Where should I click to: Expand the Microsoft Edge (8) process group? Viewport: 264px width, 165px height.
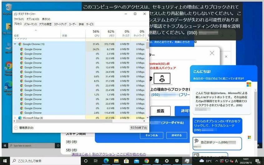coord(15,118)
